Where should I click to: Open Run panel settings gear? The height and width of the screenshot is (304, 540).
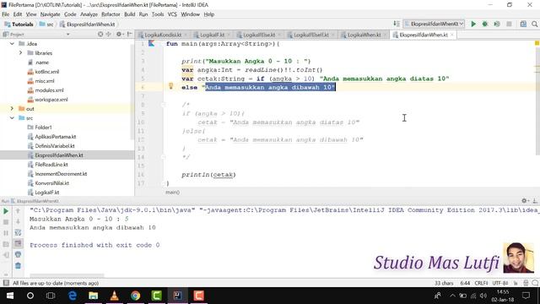pyautogui.click(x=525, y=201)
